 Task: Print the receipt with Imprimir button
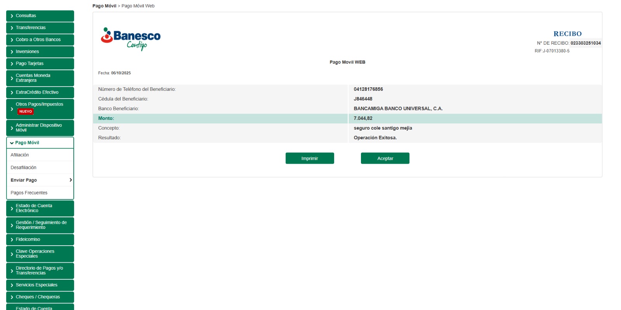point(309,158)
